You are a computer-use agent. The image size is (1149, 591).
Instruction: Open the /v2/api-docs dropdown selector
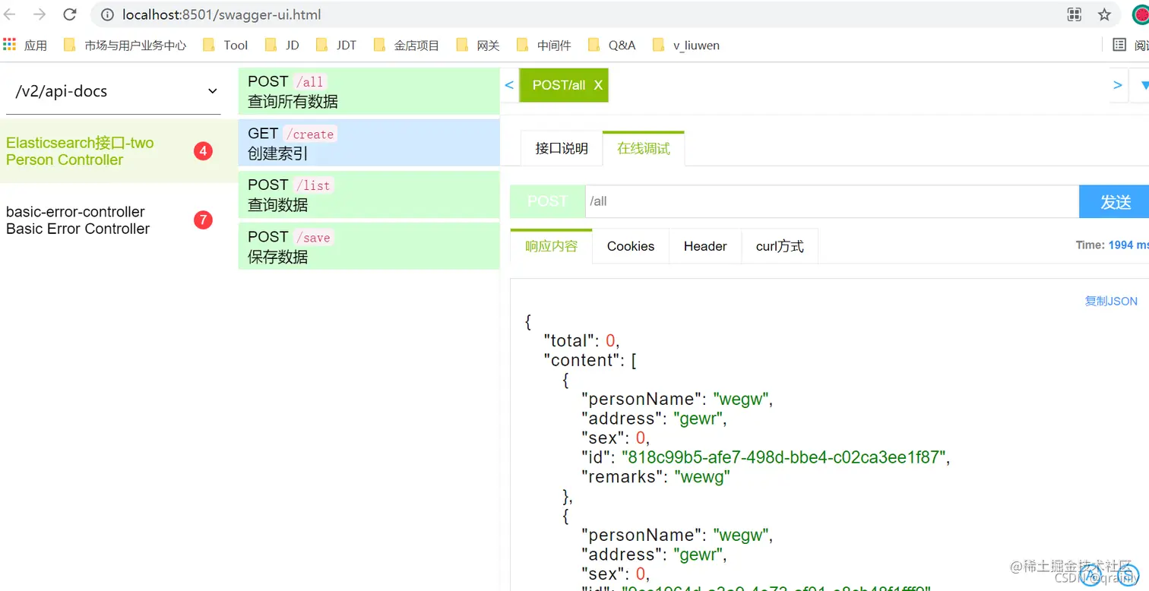coord(113,91)
